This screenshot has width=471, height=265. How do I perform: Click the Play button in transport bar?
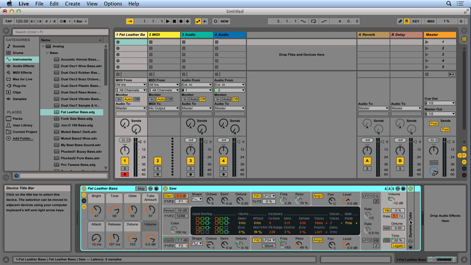click(x=168, y=21)
